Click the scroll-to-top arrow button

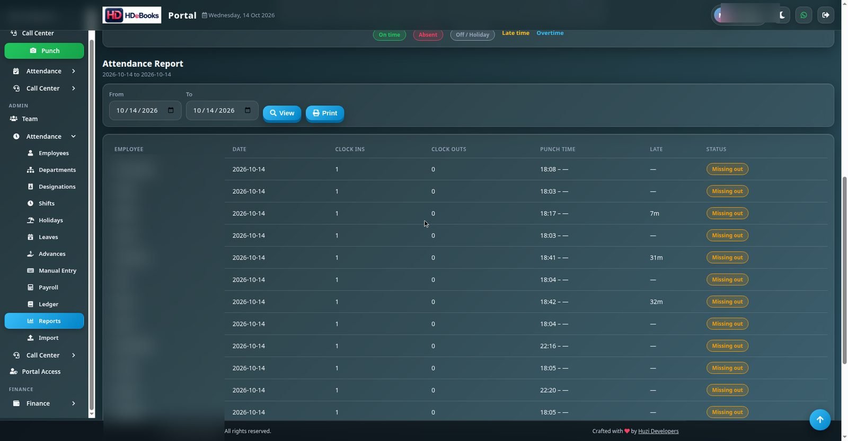pos(819,420)
